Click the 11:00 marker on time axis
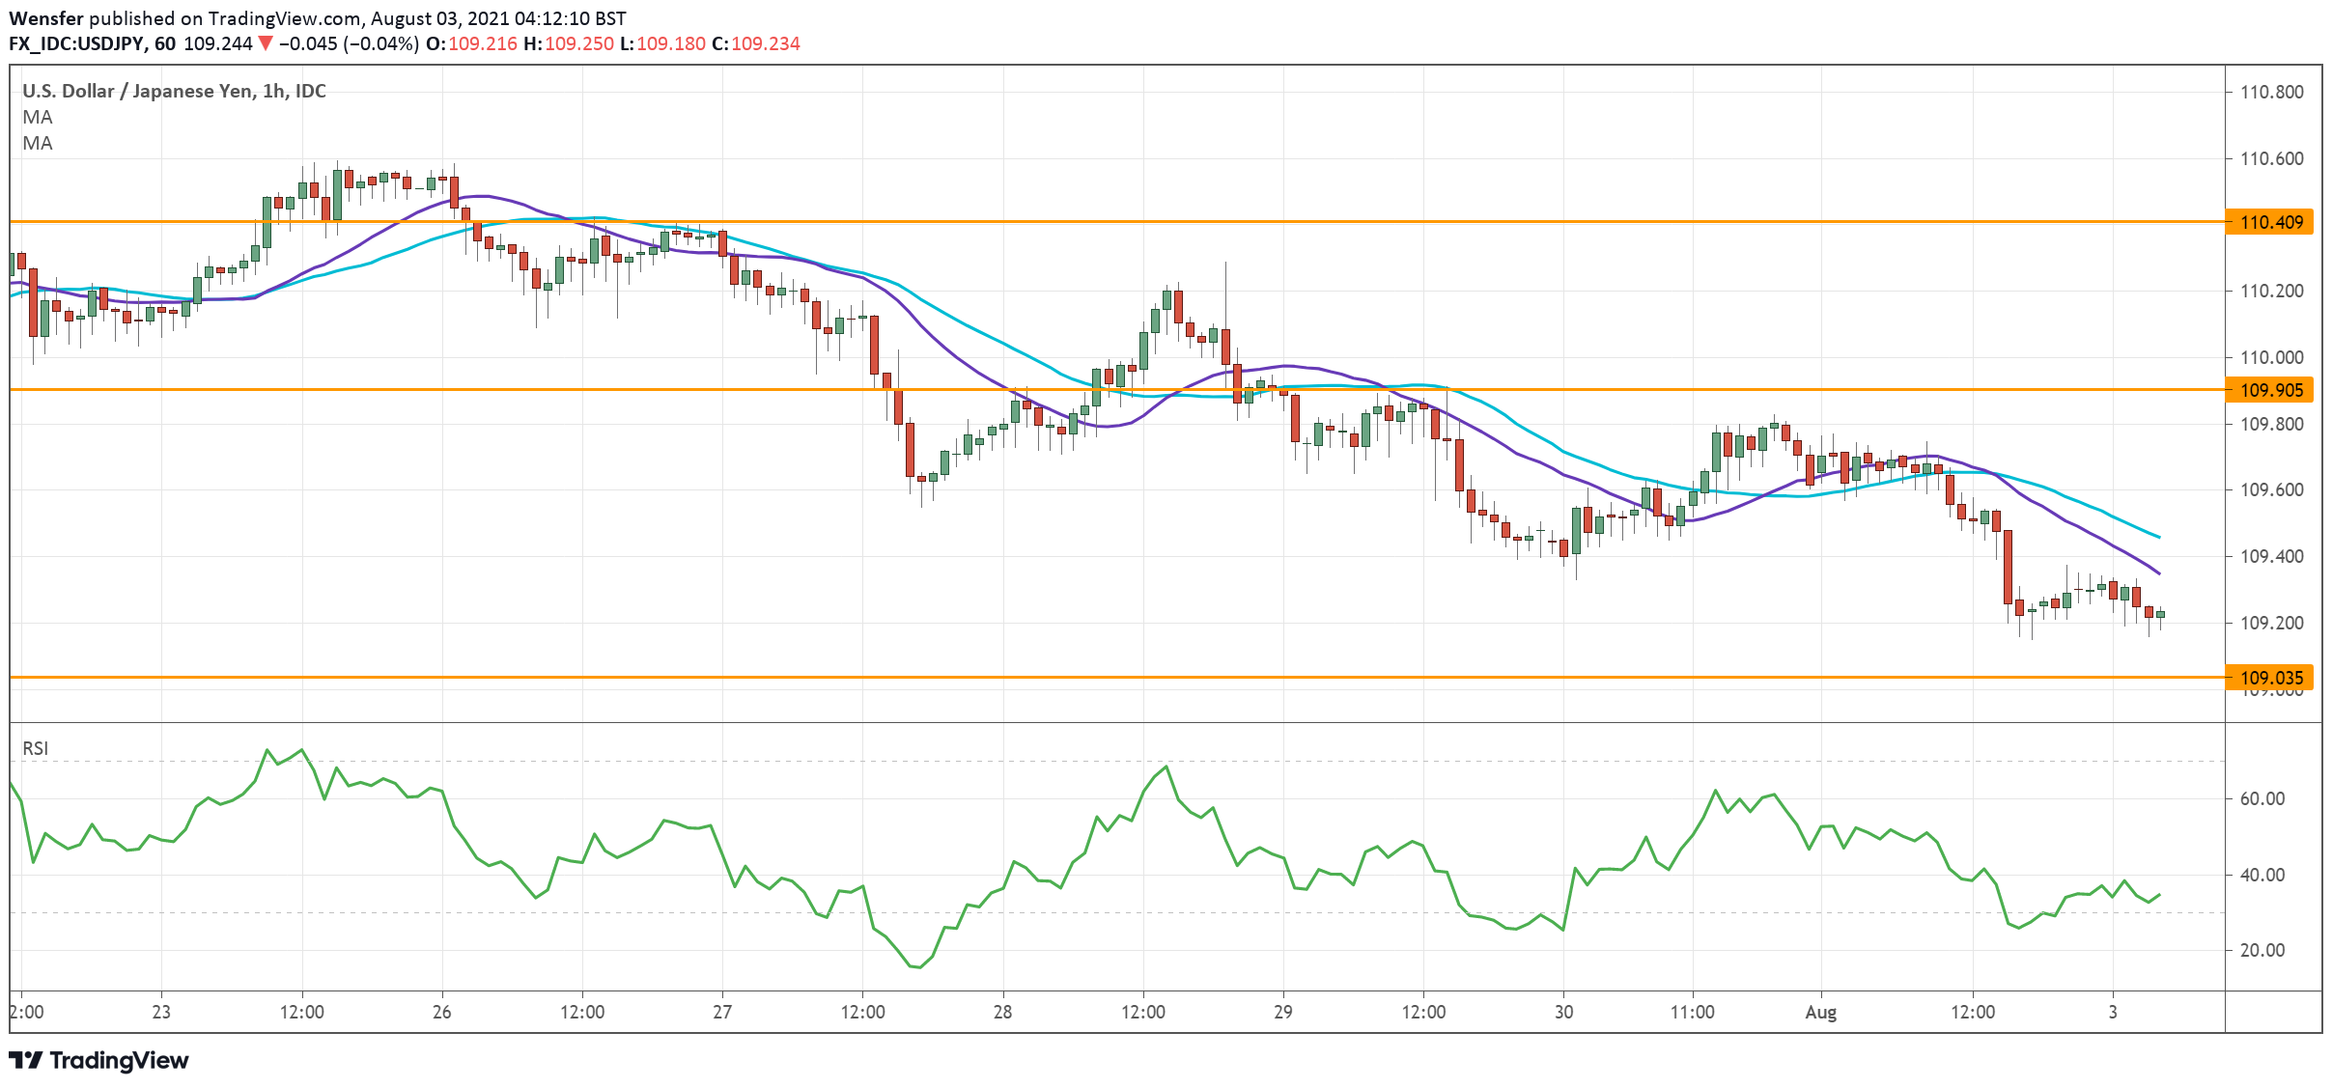 (x=1692, y=1012)
